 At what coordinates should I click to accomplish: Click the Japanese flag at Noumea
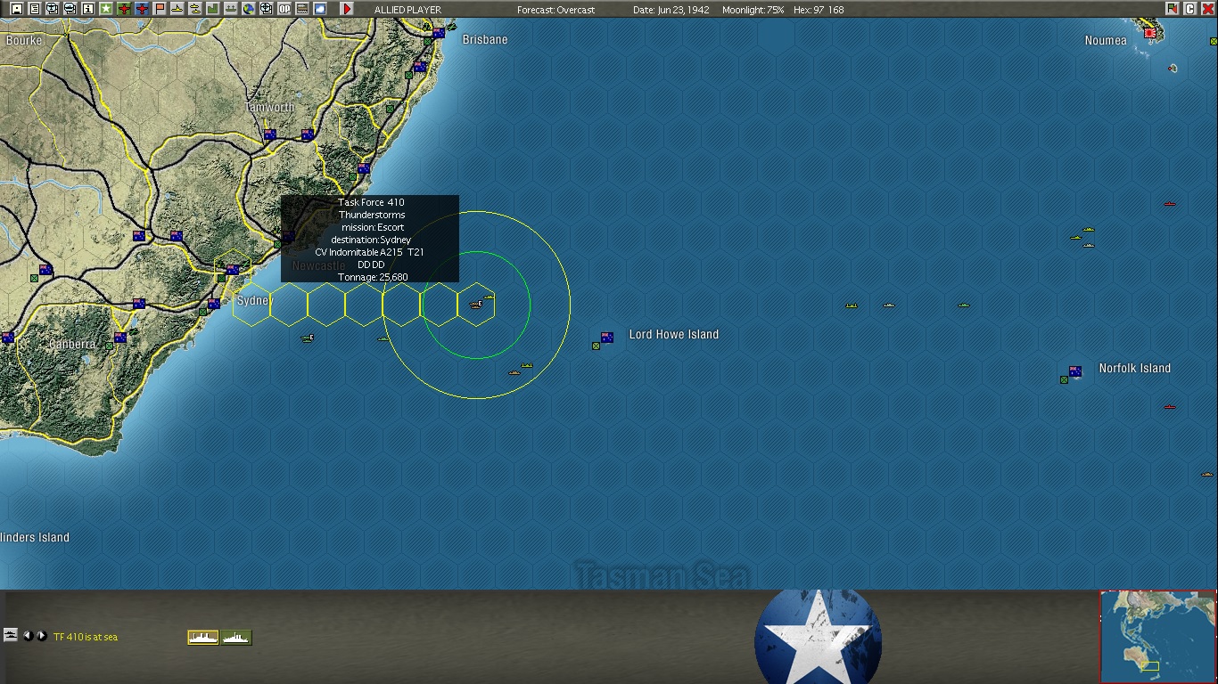(x=1150, y=34)
